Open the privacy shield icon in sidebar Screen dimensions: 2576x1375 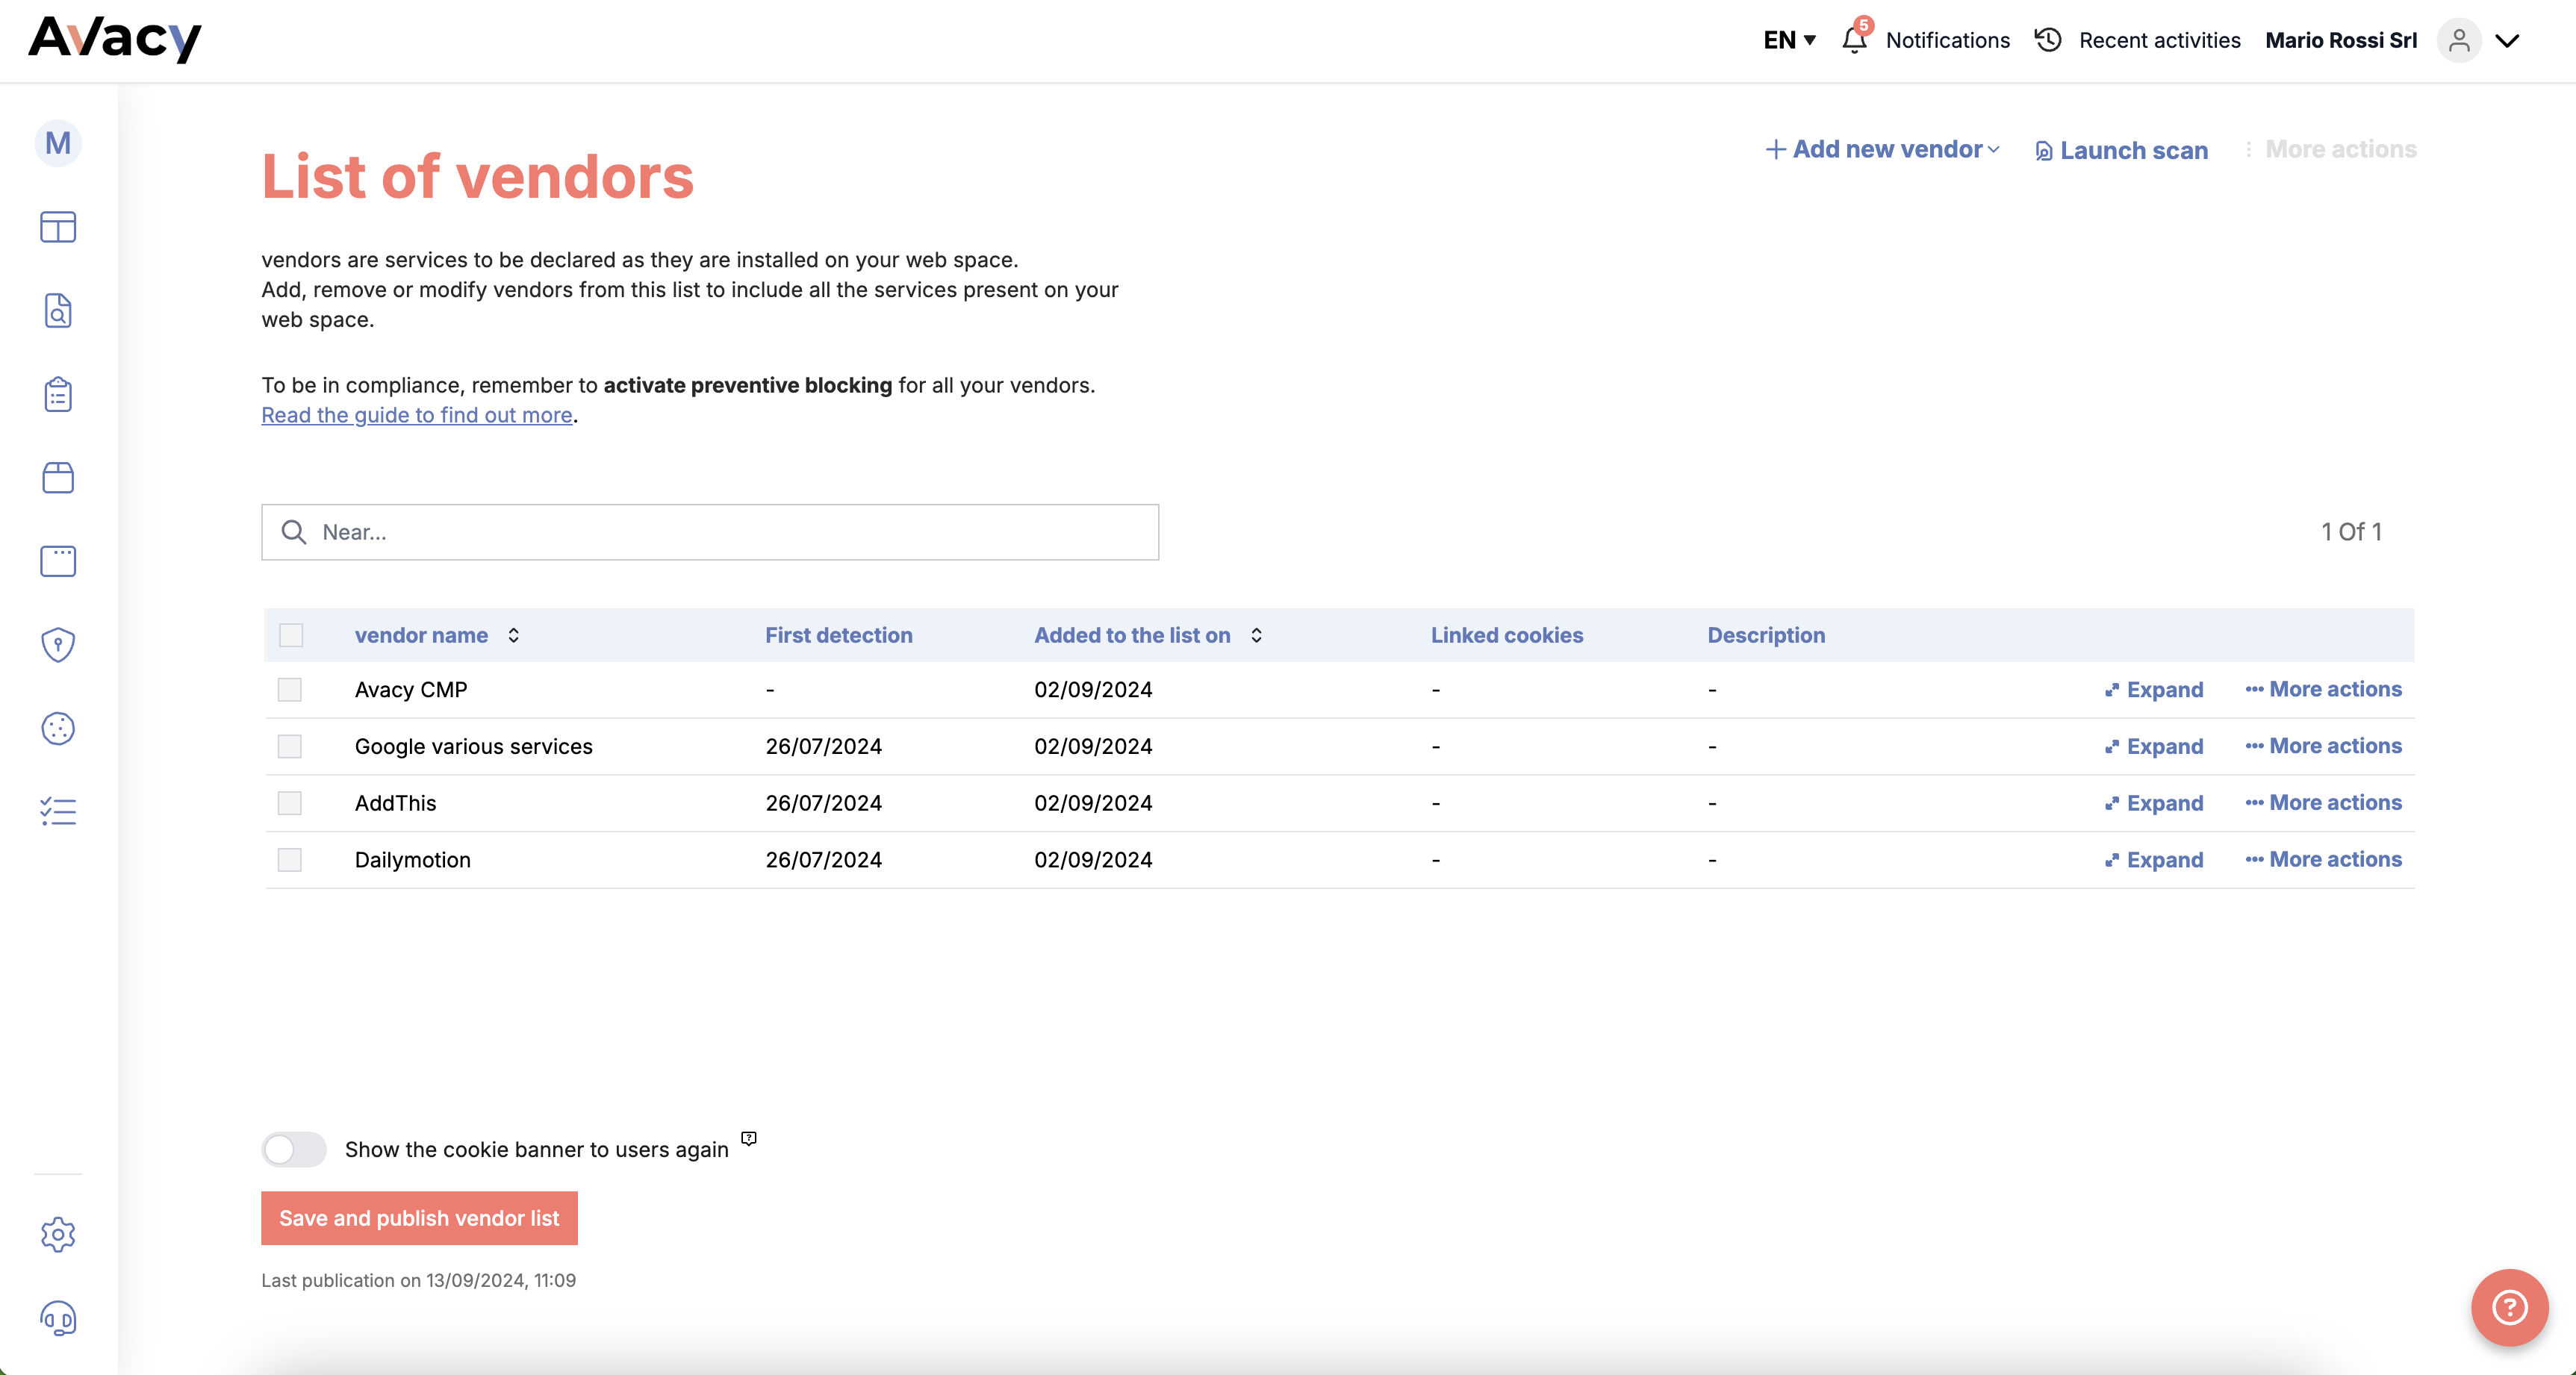(x=58, y=645)
